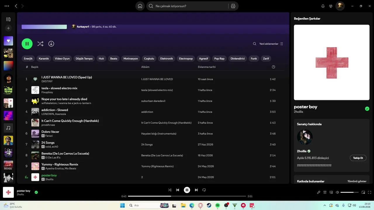The width and height of the screenshot is (374, 210).
Task: Pause playback in the bottom player
Action: (x=187, y=190)
